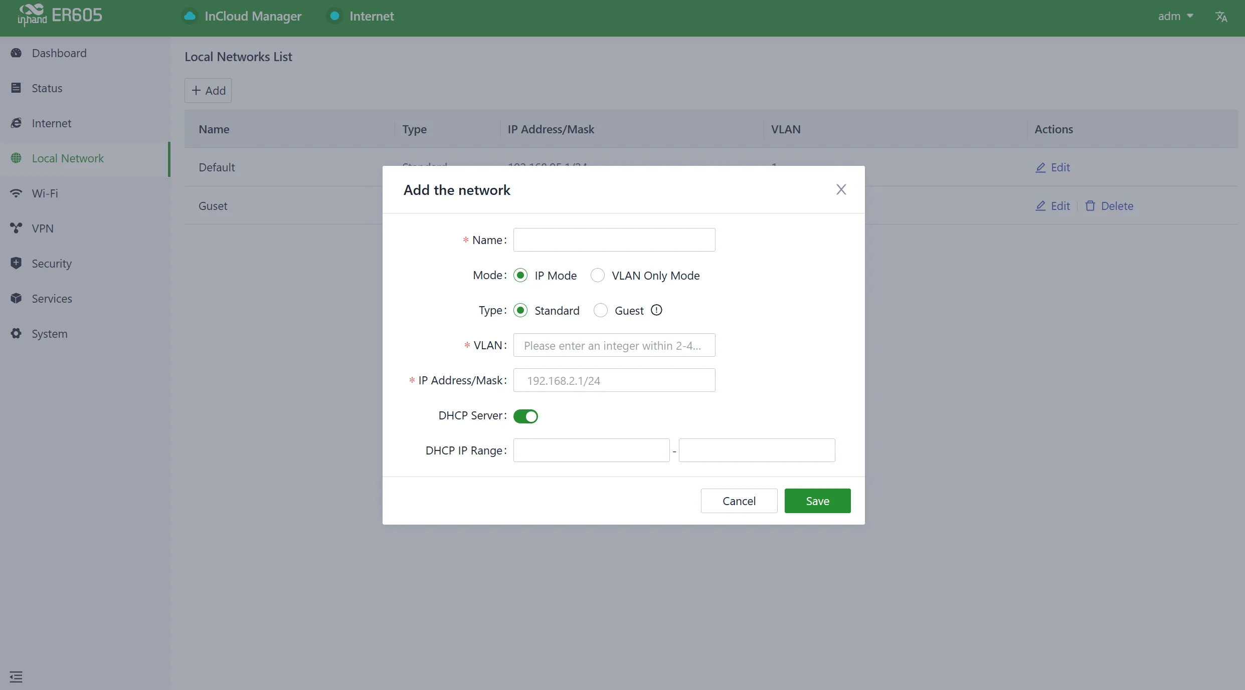Toggle the DHCP Server switch
Screen dimensions: 1245x690
(525, 416)
